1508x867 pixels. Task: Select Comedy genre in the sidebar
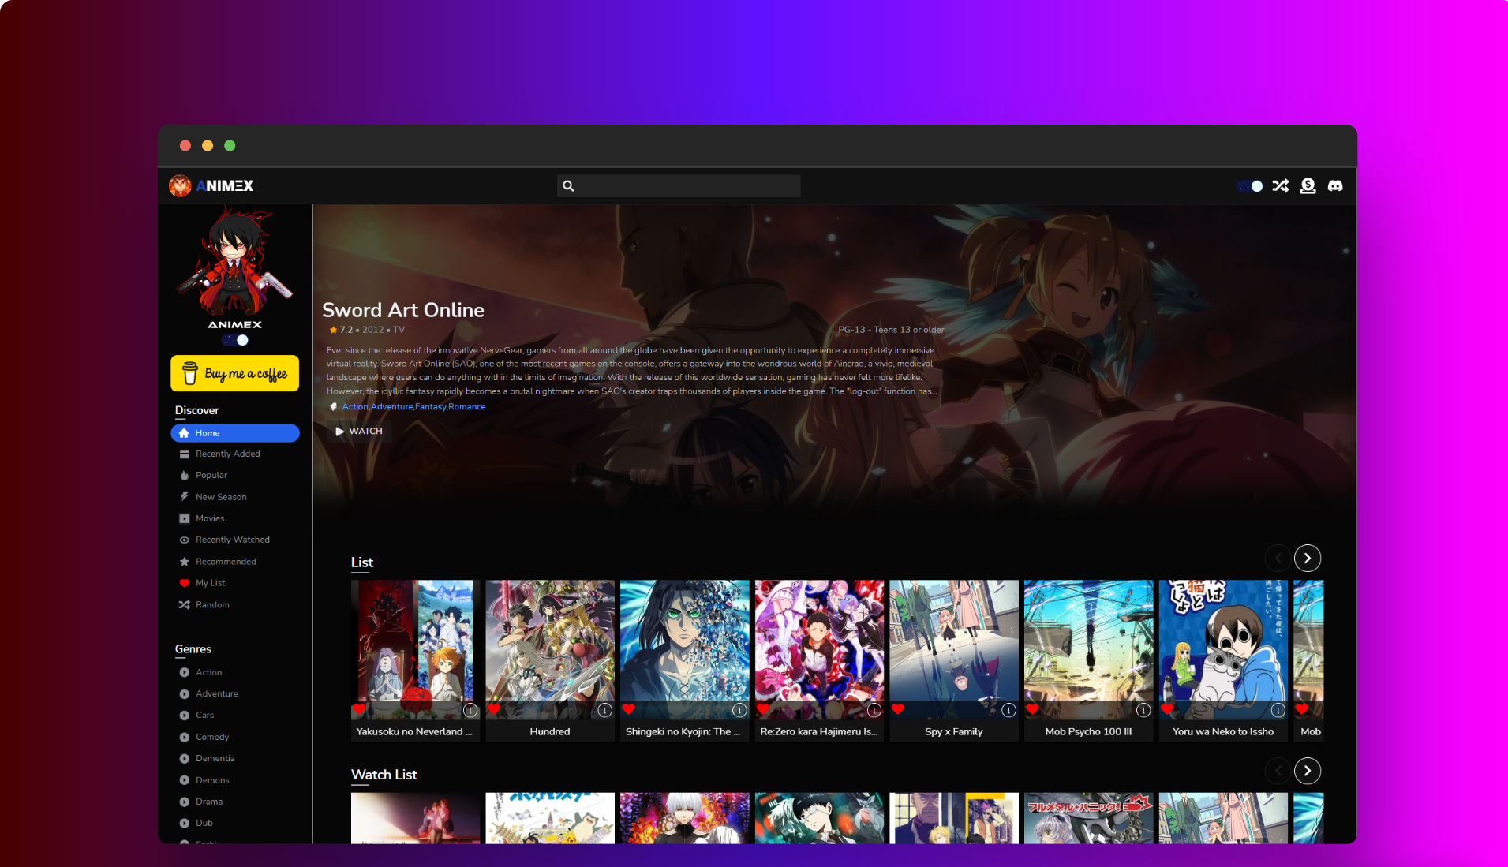coord(212,738)
